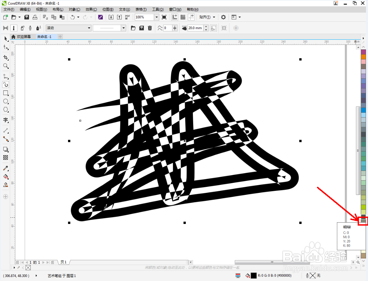The image size is (368, 281).
Task: Expand the cursor coordinates arrow in status bar
Action: click(x=36, y=276)
